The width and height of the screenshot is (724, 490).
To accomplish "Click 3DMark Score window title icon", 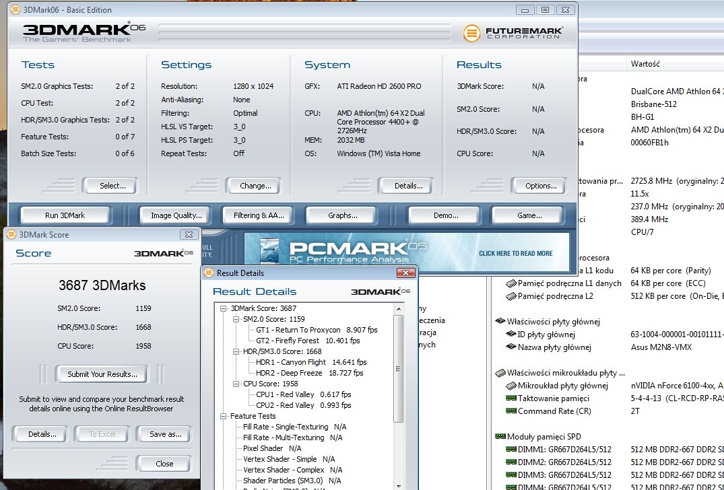I will point(11,234).
